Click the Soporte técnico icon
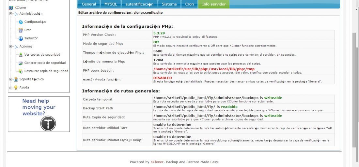This screenshot has height=167, width=359. tap(16, 79)
